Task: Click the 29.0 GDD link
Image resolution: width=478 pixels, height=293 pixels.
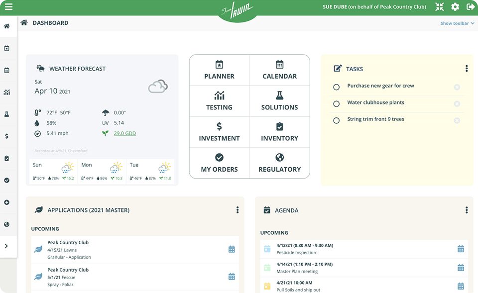Action: pos(125,133)
